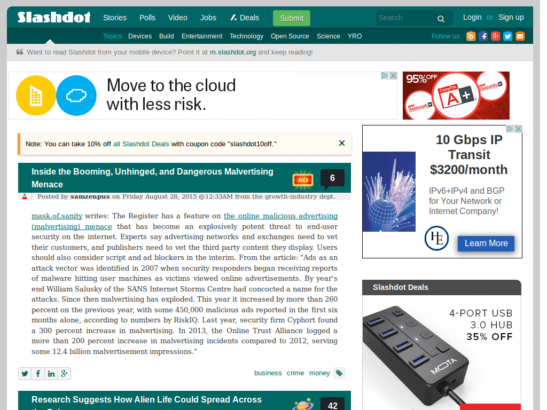Click the email follow icon

pyautogui.click(x=520, y=36)
